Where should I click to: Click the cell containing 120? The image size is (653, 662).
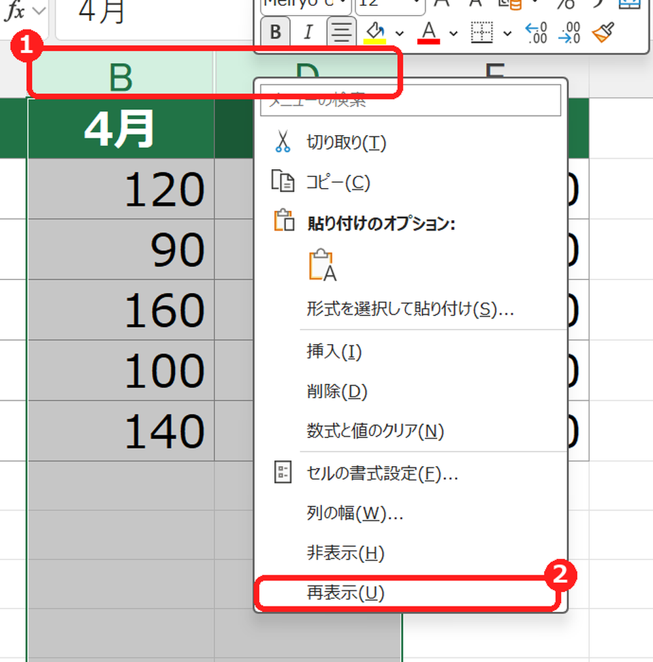(x=121, y=189)
